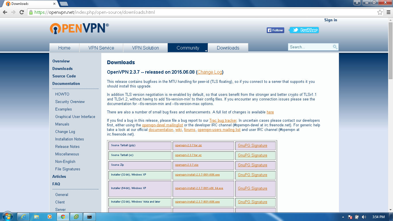The width and height of the screenshot is (393, 221).
Task: Click the Change Log link in the heading
Action: click(x=210, y=72)
